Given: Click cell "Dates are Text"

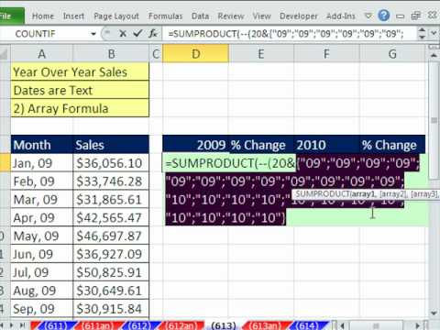Looking at the screenshot, I should click(x=80, y=90).
